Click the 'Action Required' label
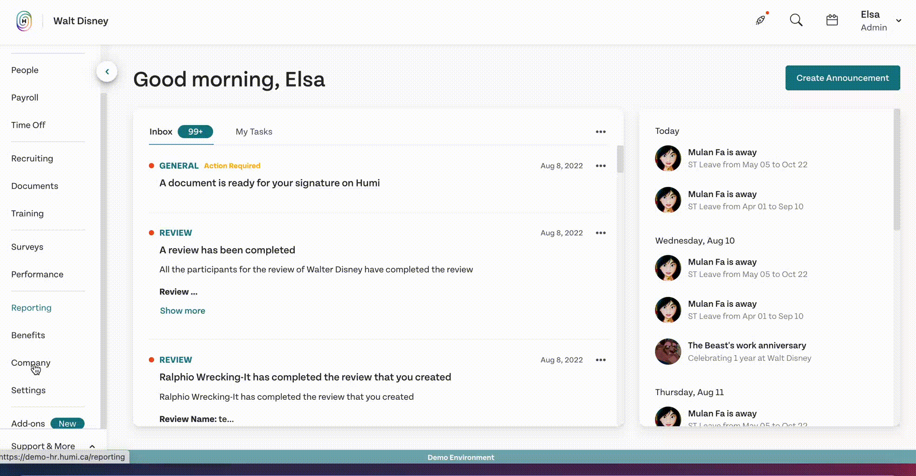The image size is (916, 476). click(x=232, y=166)
